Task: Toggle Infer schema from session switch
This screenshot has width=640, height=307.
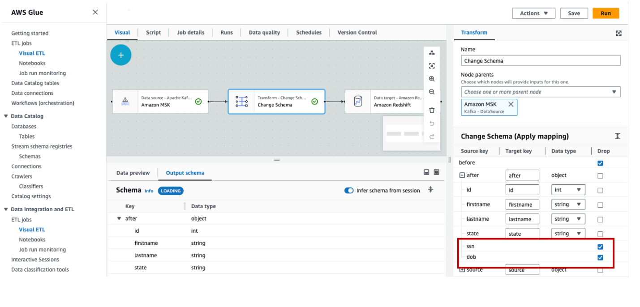Action: tap(349, 190)
